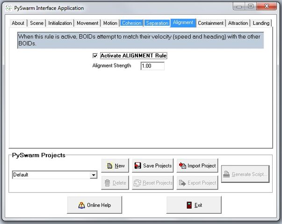Viewport: 282px width, 224px height.
Task: Switch to the About tab
Action: (18, 23)
